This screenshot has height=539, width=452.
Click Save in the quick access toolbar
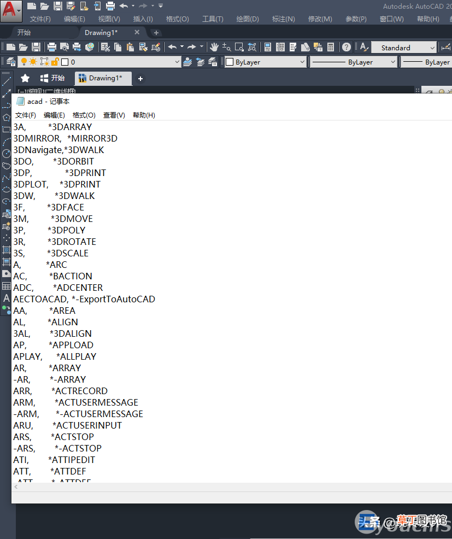(x=58, y=6)
